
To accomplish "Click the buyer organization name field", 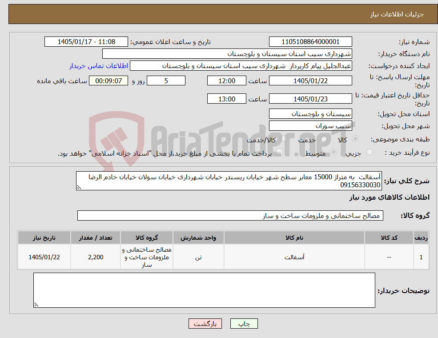I will 227,54.
